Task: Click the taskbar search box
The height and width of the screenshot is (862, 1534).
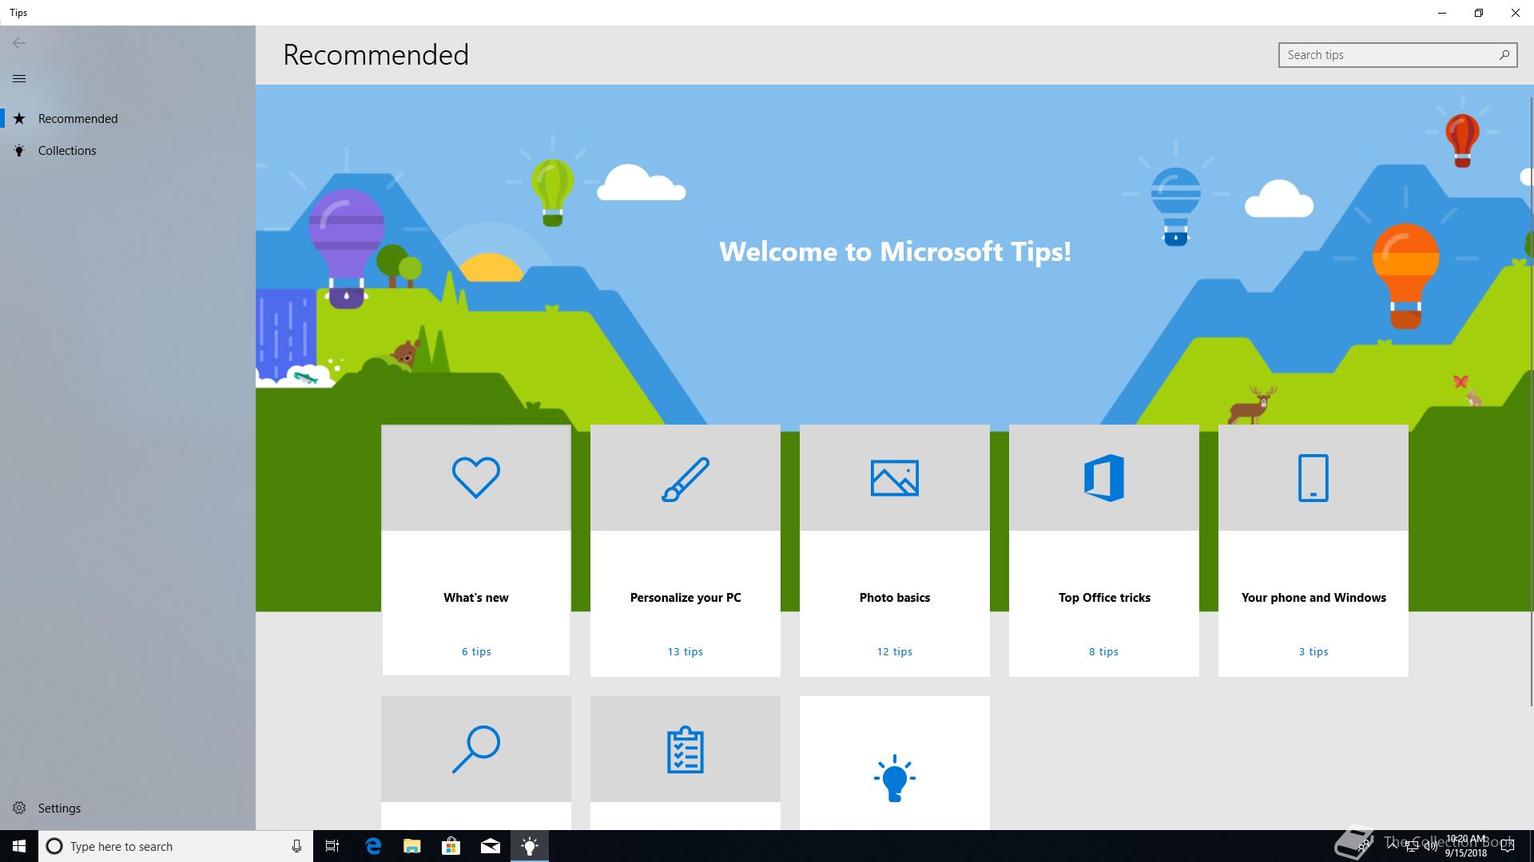Action: 176,846
